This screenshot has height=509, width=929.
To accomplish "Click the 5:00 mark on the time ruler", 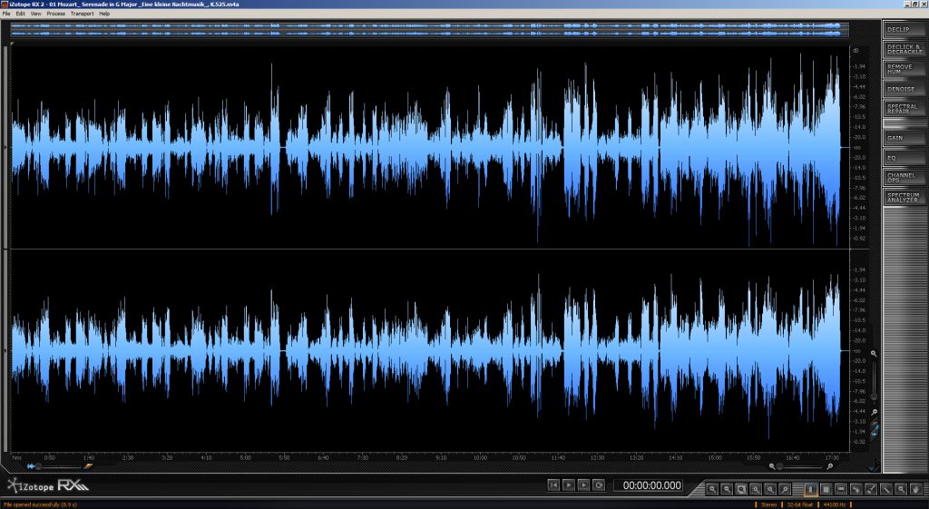I will pos(245,457).
